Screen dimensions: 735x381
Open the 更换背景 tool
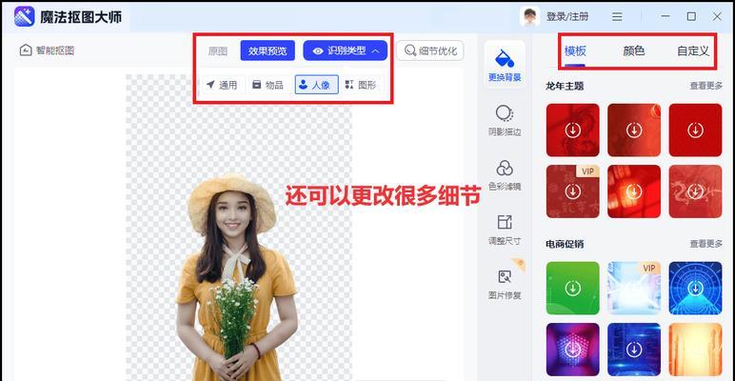(505, 65)
